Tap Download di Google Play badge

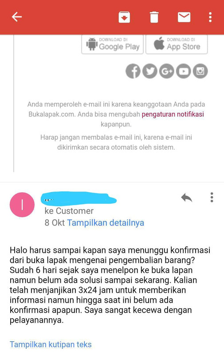(x=113, y=44)
